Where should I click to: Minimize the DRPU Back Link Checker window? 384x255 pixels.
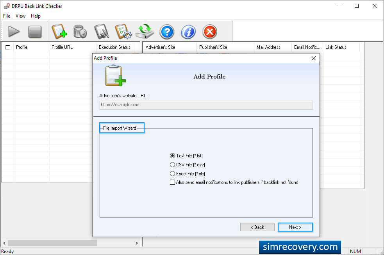(339, 6)
